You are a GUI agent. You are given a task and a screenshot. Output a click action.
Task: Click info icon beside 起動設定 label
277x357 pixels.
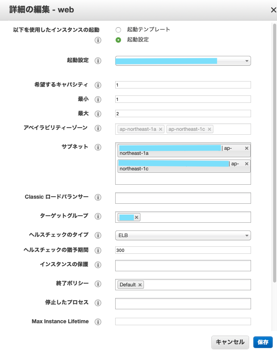tap(98, 61)
